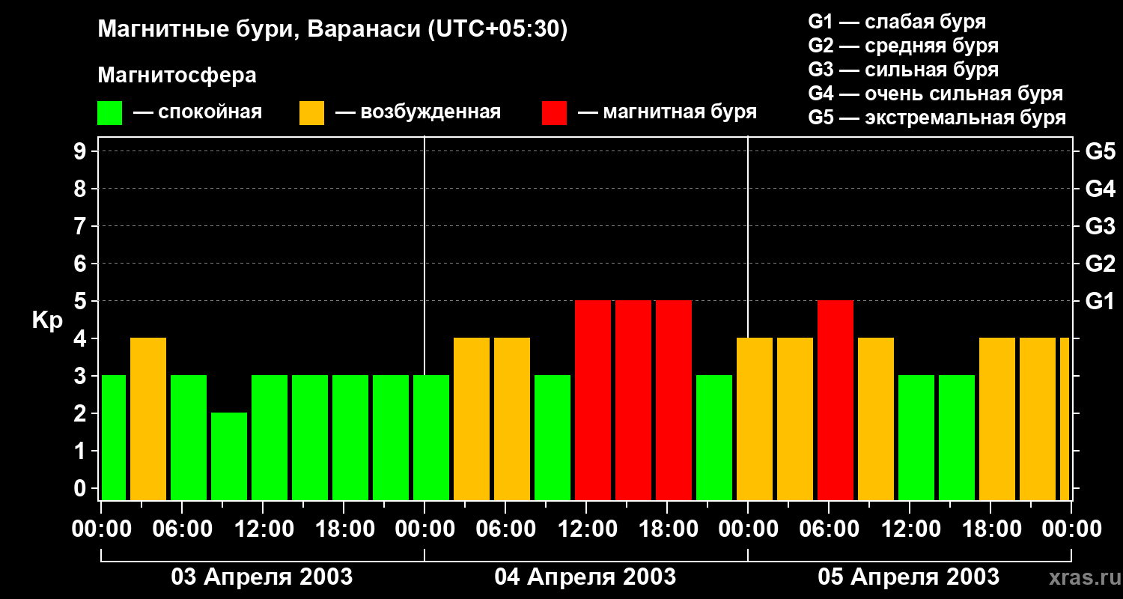Click the green bar between yellow and red on 04 April
The height and width of the screenshot is (599, 1123).
click(553, 438)
